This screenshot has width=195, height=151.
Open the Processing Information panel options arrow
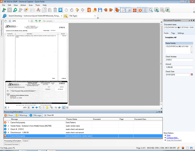[157, 112]
